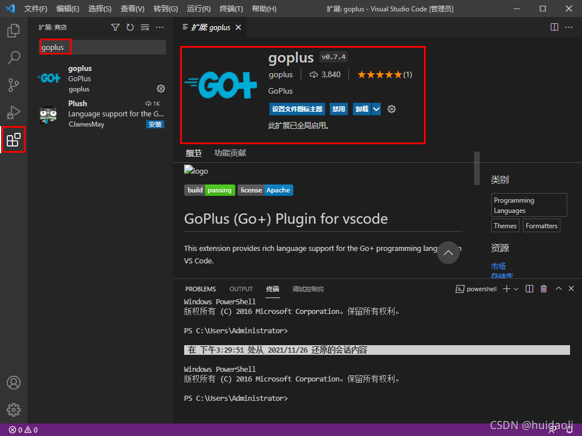Image resolution: width=582 pixels, height=436 pixels.
Task: Close the 扩展 goplus tab
Action: click(x=238, y=27)
